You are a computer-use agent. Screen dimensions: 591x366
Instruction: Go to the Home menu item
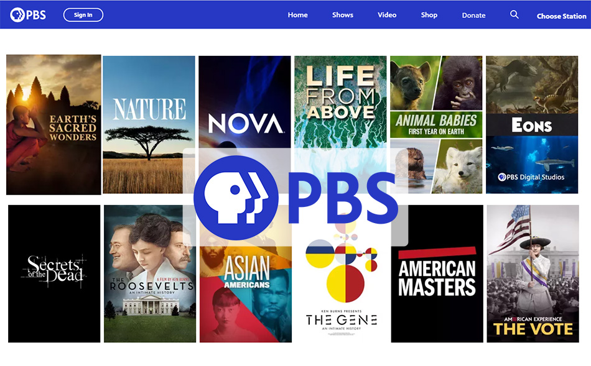pos(298,15)
